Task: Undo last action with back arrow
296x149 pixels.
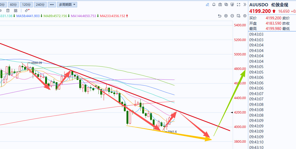Action: click(x=220, y=16)
